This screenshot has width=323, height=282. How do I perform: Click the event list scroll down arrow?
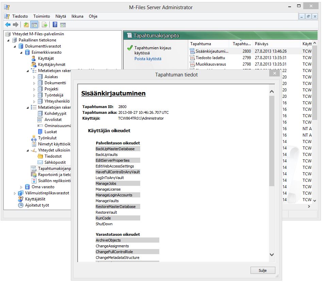click(x=314, y=200)
